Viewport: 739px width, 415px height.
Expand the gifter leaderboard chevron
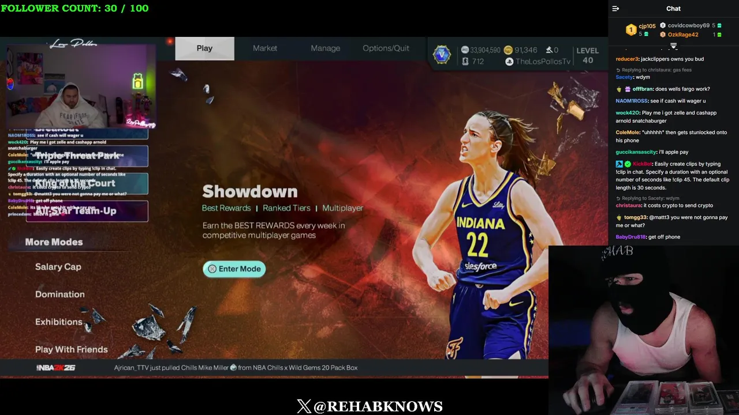[x=673, y=46]
